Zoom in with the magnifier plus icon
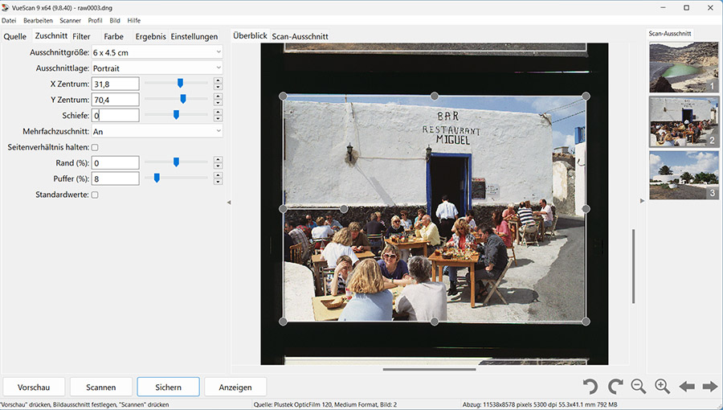 click(663, 386)
